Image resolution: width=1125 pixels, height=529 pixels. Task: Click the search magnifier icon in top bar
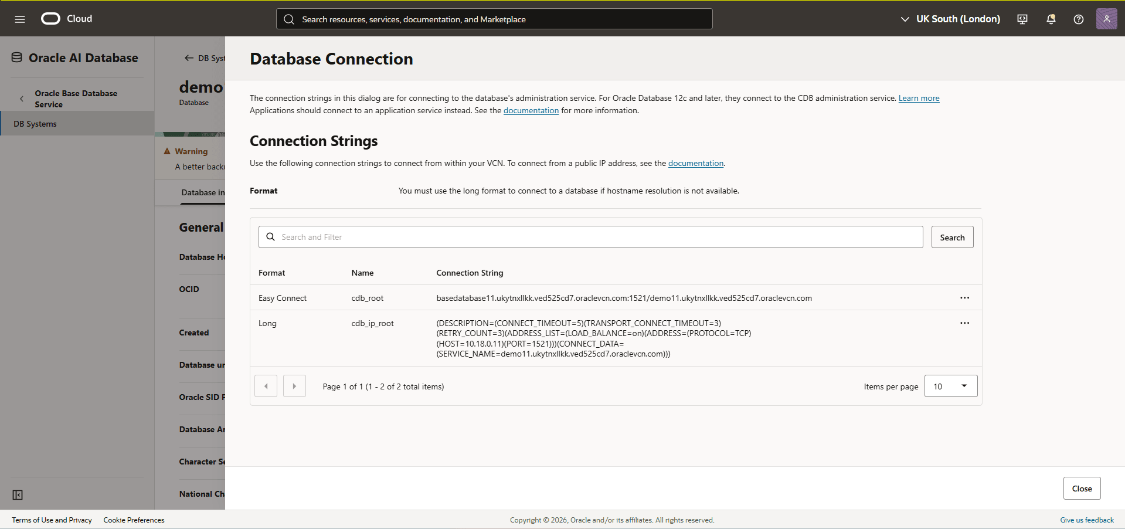coord(289,19)
